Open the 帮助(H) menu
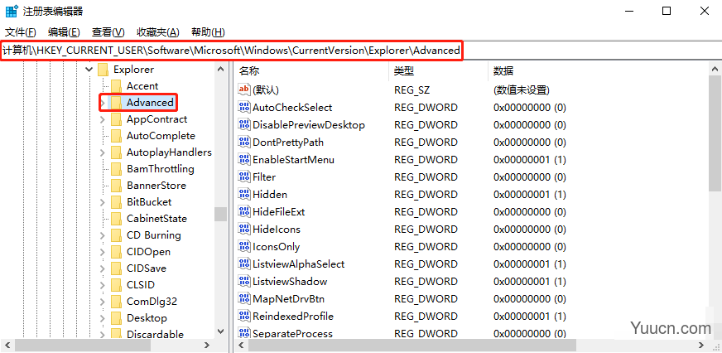This screenshot has width=722, height=353. point(208,32)
